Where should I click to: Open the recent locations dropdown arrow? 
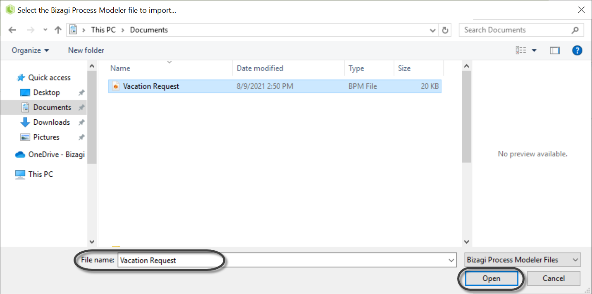(x=45, y=30)
